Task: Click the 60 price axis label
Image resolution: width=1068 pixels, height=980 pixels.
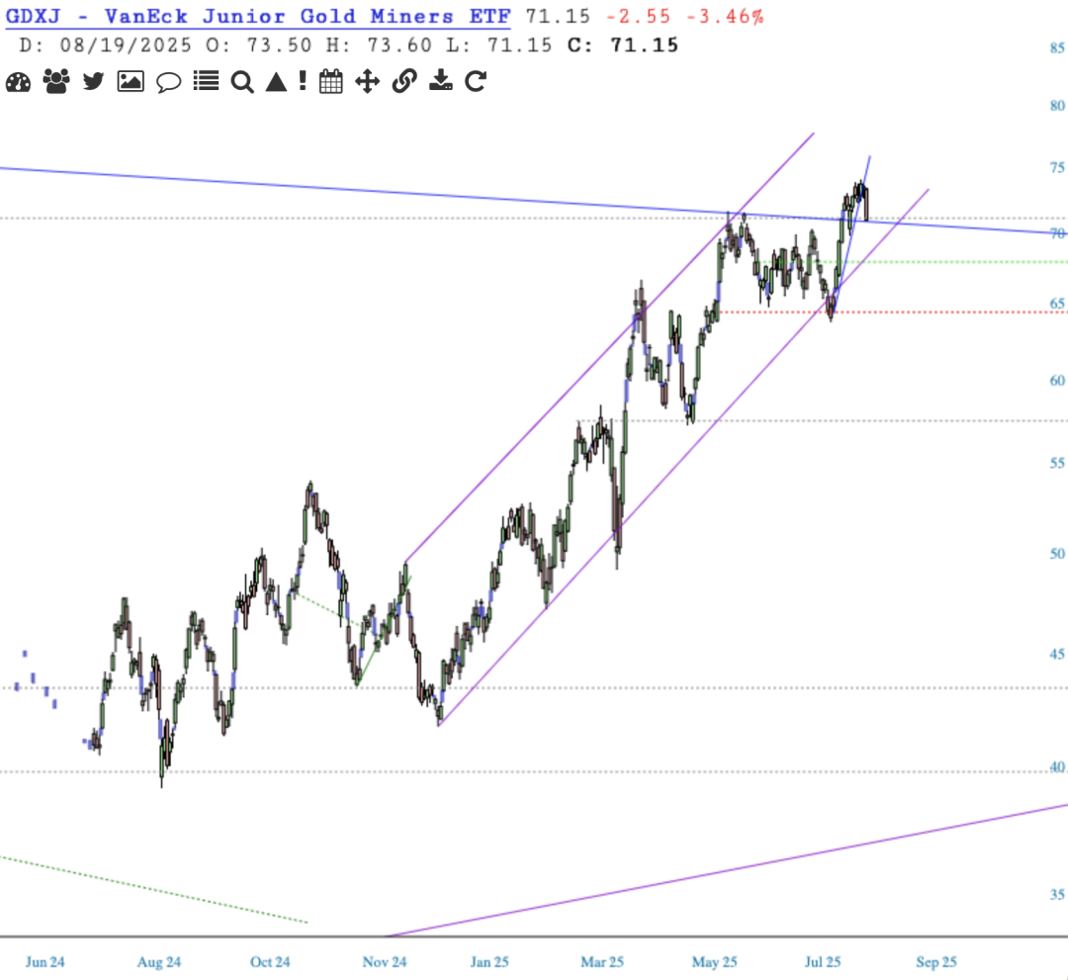Action: (x=1056, y=381)
